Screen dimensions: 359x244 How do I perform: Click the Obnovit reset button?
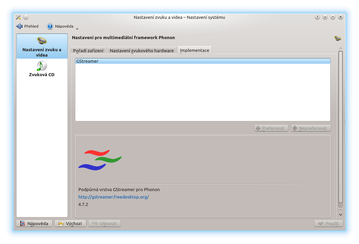click(104, 223)
